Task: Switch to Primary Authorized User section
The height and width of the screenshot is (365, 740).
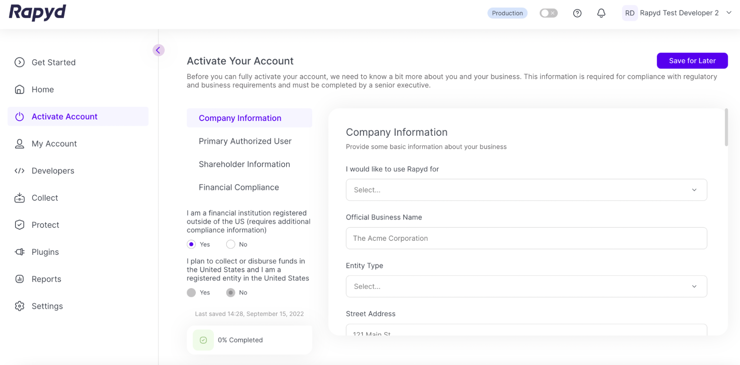Action: [245, 141]
